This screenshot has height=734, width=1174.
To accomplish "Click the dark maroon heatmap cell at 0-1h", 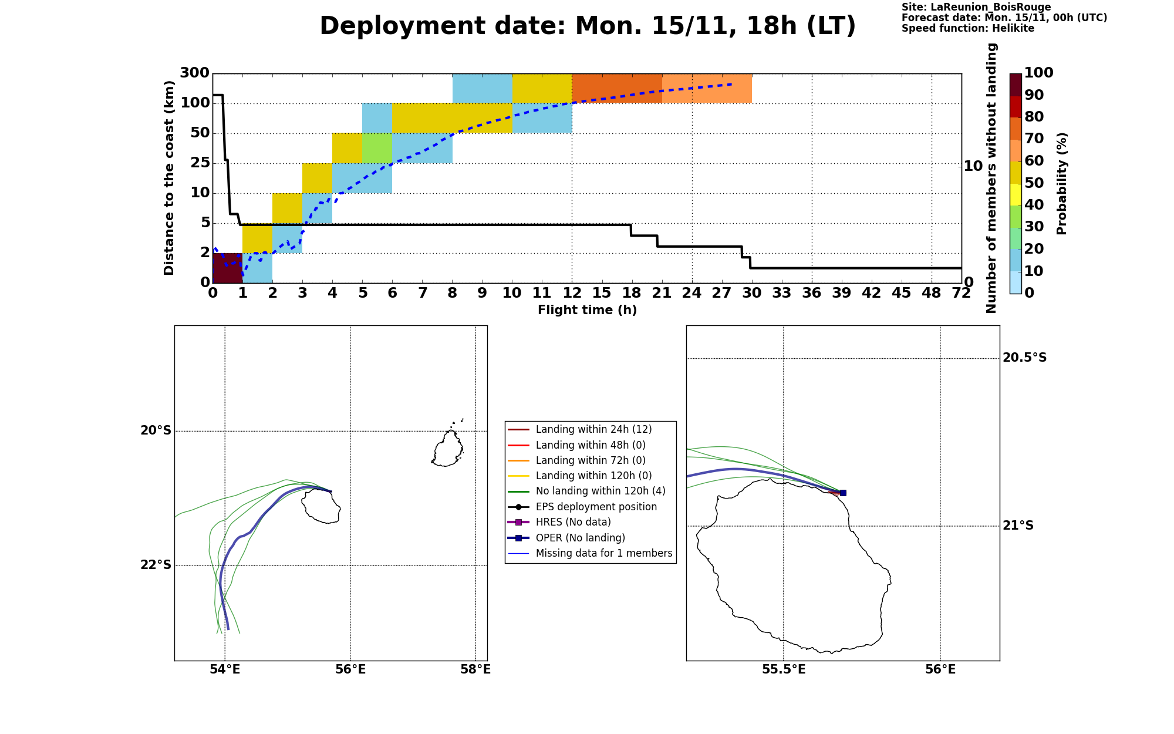I will 228,268.
